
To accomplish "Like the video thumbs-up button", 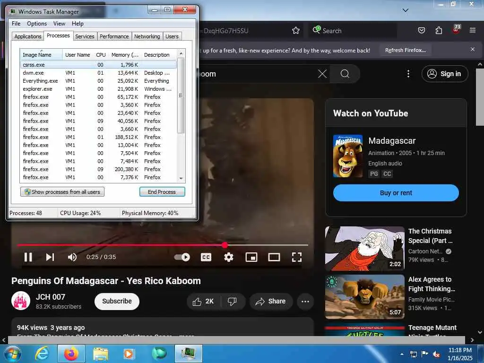I will (203, 302).
